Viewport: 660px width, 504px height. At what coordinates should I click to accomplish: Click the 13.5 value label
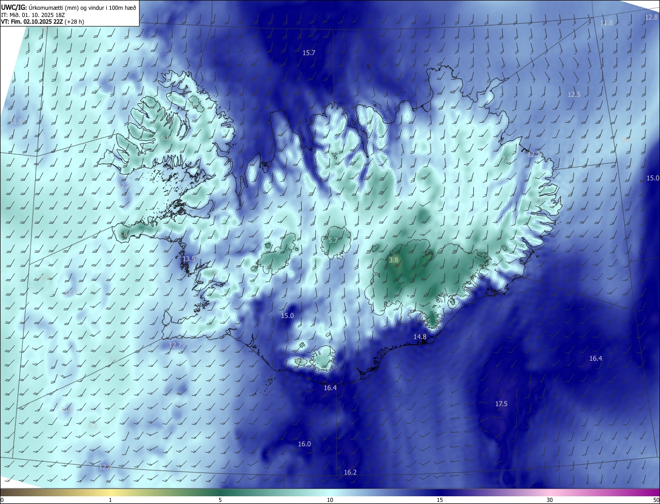(189, 259)
